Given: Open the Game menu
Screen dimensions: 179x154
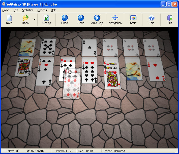Looking at the screenshot, I should 6,10.
